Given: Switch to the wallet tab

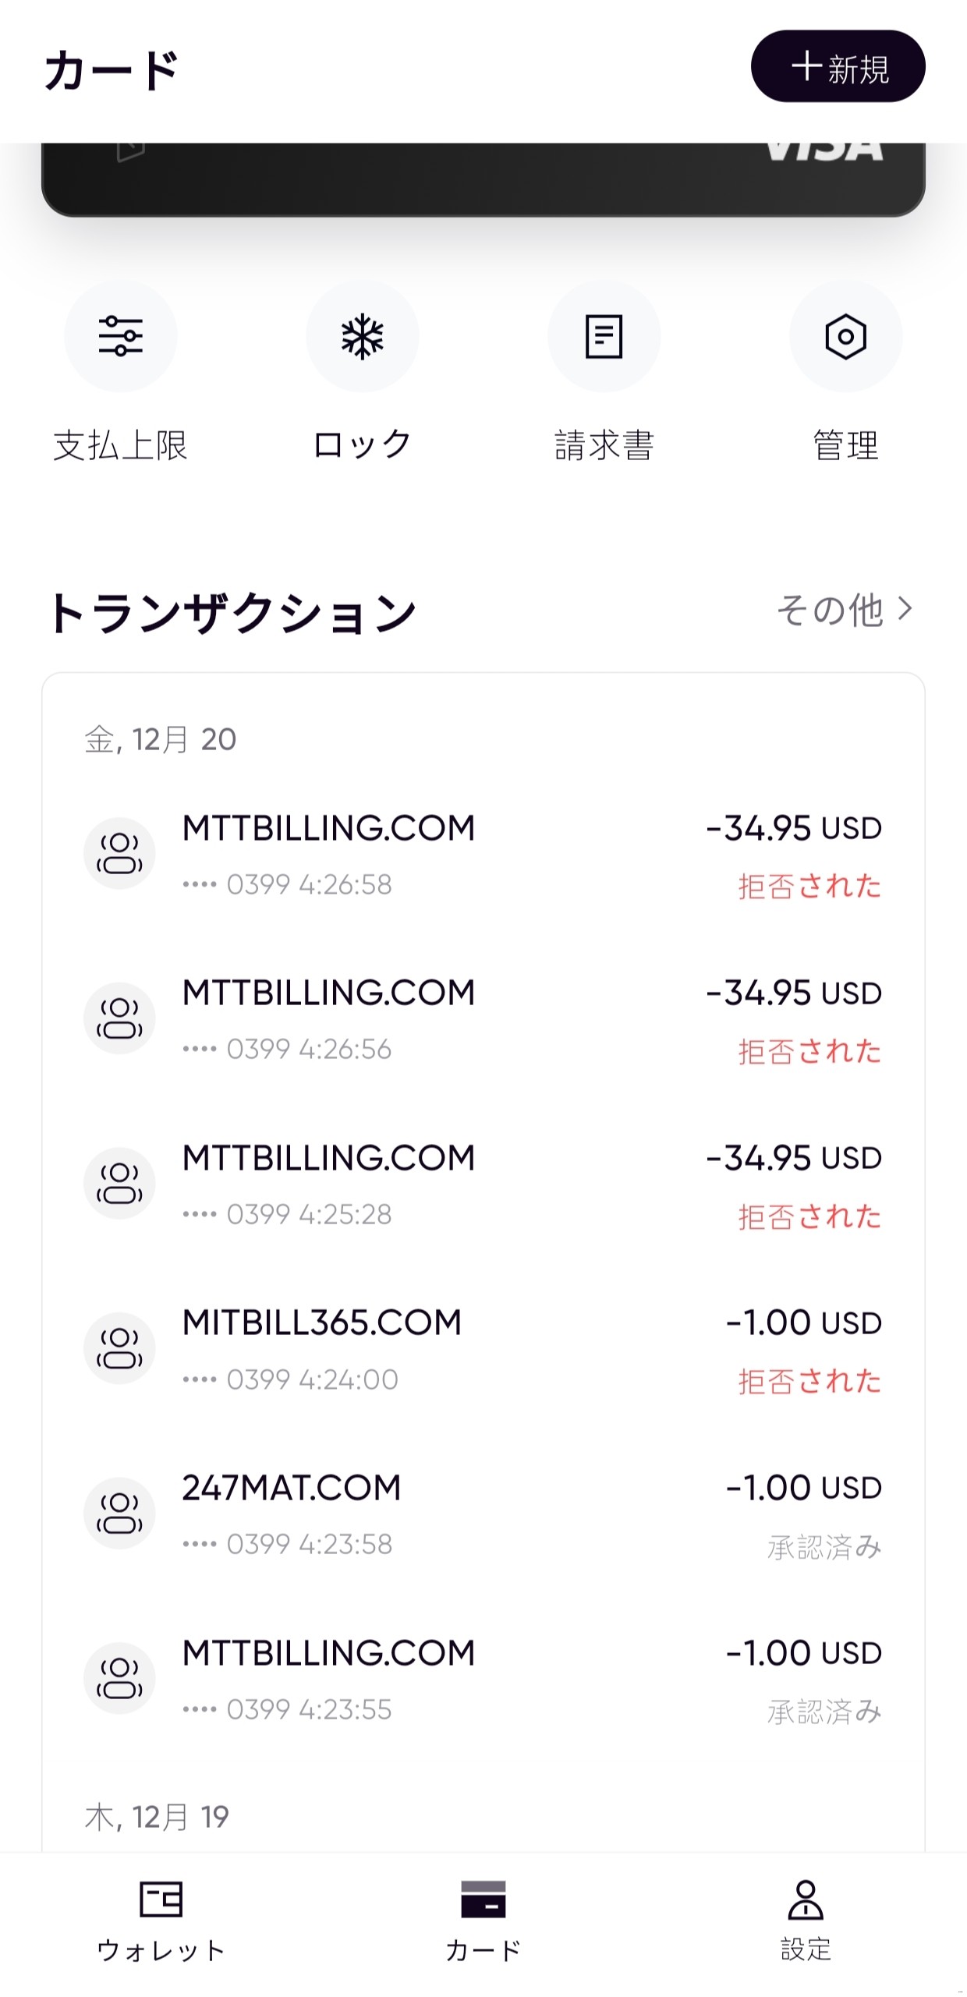Looking at the screenshot, I should tap(161, 1919).
